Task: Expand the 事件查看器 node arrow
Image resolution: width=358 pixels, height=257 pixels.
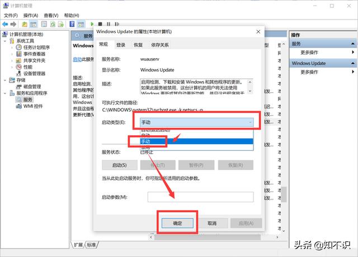Action: 12,54
